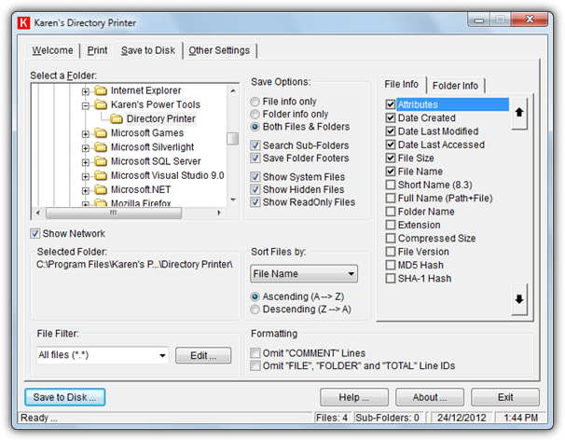The width and height of the screenshot is (565, 440).
Task: Collapse the Karen's Power Tools tree node
Action: (x=86, y=105)
